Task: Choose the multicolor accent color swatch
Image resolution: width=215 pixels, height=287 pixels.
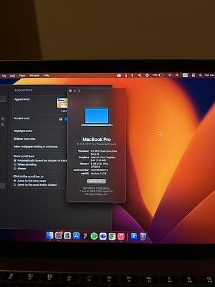Action: click(61, 119)
